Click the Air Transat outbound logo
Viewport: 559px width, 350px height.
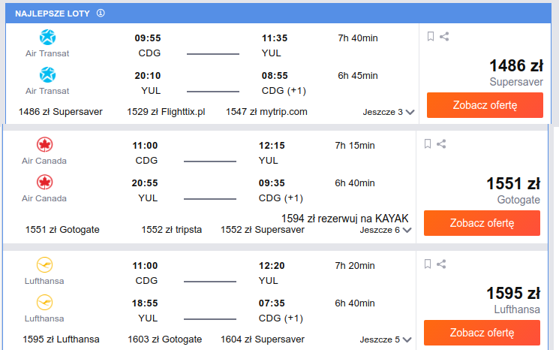[x=47, y=38]
